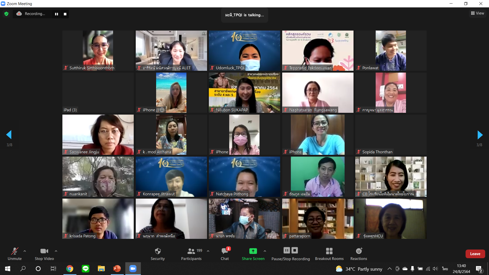
Task: Pause recording in bottom toolbar
Action: 287,251
